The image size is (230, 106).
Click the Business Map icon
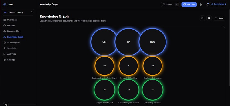click(5, 31)
